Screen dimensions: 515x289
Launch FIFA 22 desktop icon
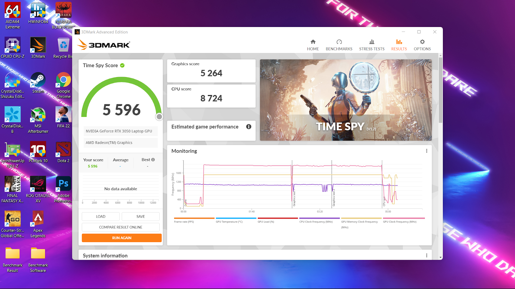pos(63,117)
